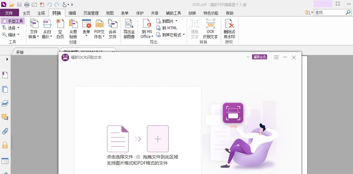Image resolution: width=353 pixels, height=174 pixels.
Task: Open the comments panel icon in sidebar
Action: (5, 117)
